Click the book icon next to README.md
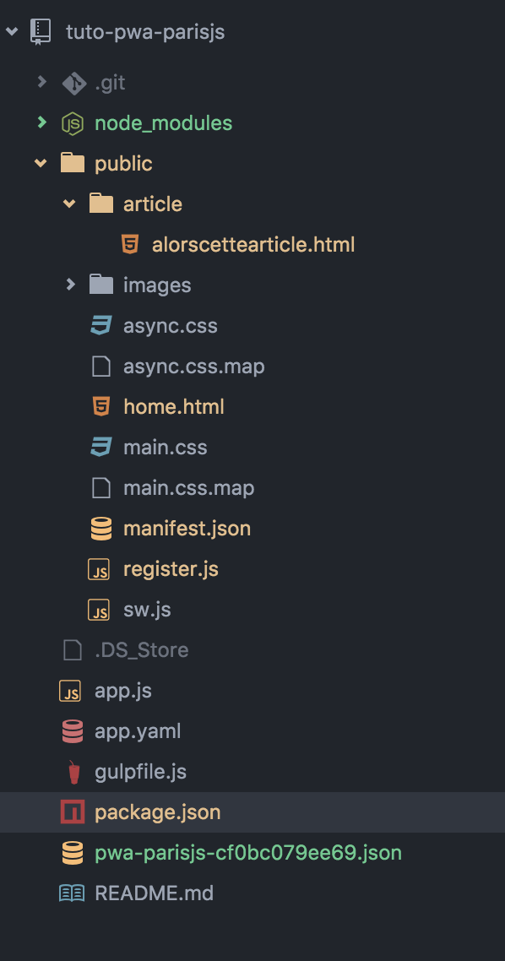The width and height of the screenshot is (505, 961). (73, 893)
